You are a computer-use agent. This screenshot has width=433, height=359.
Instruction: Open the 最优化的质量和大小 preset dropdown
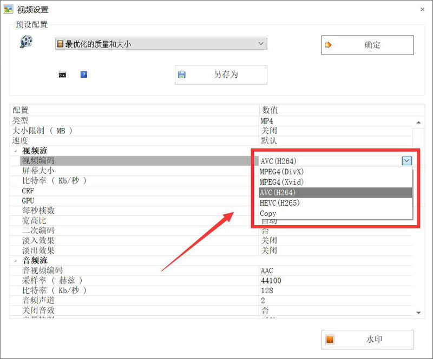[161, 44]
